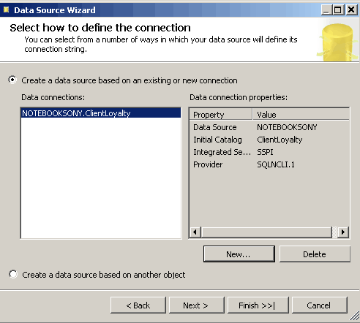Delete the selected data connection
Image resolution: width=360 pixels, height=323 pixels.
[x=315, y=254]
